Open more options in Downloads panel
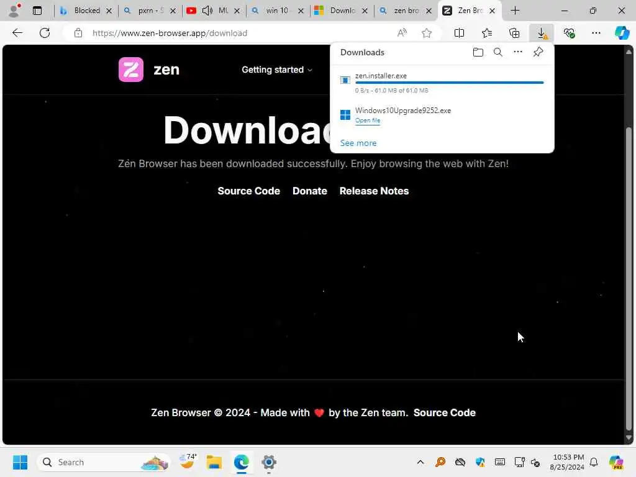636x477 pixels. coord(517,52)
